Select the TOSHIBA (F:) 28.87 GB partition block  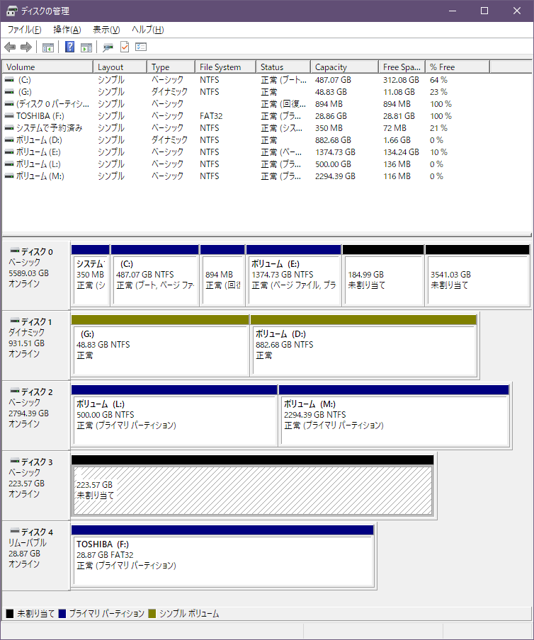pos(222,556)
